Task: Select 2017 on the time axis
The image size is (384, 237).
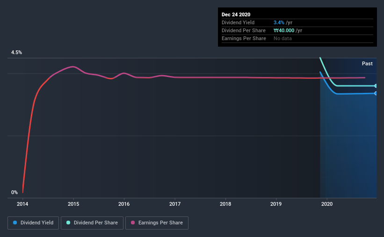Action: tap(175, 204)
